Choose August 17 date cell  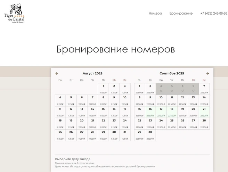click(125, 112)
